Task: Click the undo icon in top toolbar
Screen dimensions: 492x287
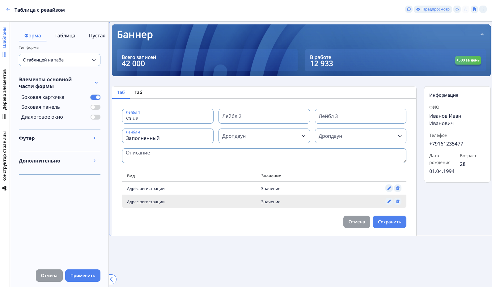Action: click(x=457, y=9)
